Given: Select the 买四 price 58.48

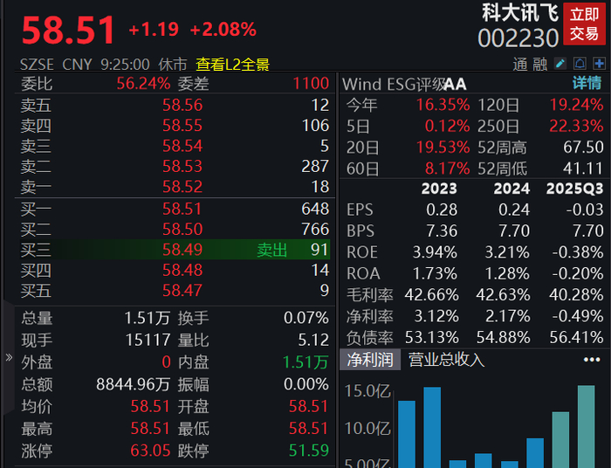Looking at the screenshot, I should click(x=182, y=270).
